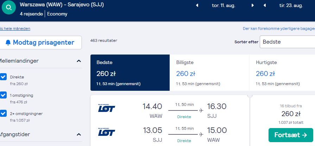Open the search magnifier icon
315x146 pixels.
[x=9, y=7]
